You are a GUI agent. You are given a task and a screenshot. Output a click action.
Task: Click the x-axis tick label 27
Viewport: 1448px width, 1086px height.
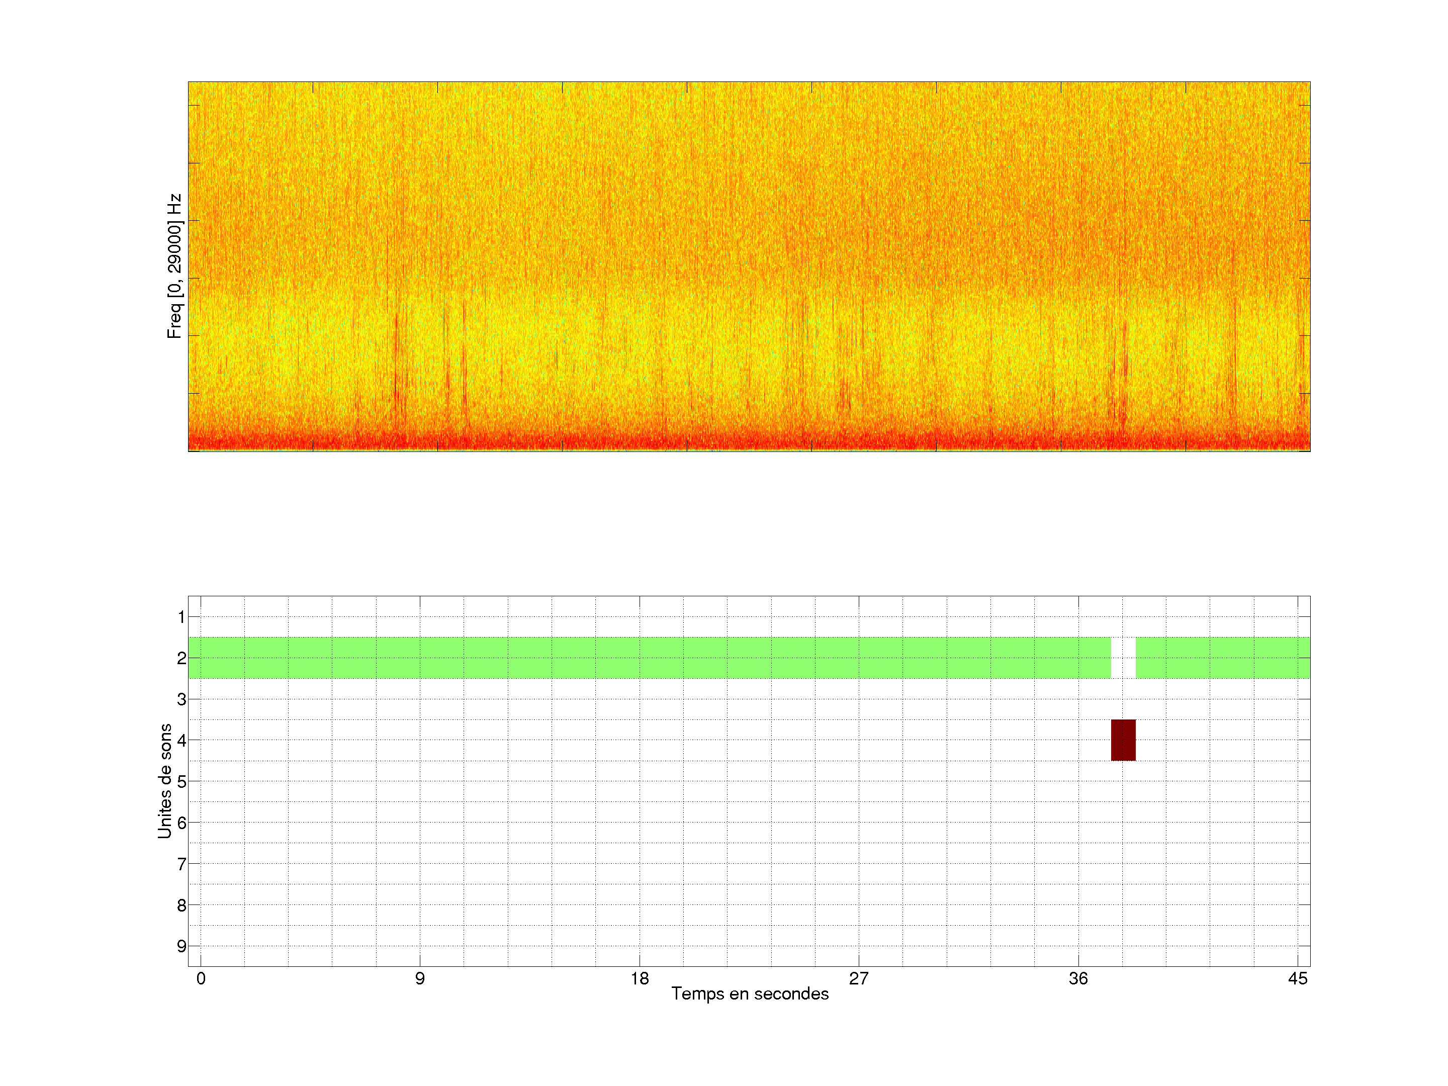[858, 978]
